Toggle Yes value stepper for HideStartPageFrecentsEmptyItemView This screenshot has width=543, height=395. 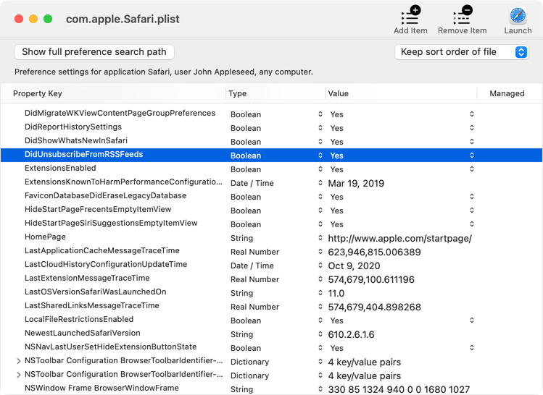[472, 210]
